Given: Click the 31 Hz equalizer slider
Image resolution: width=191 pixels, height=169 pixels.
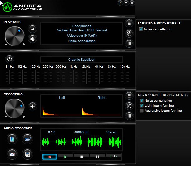Looking at the screenshot, I should (x=10, y=77).
